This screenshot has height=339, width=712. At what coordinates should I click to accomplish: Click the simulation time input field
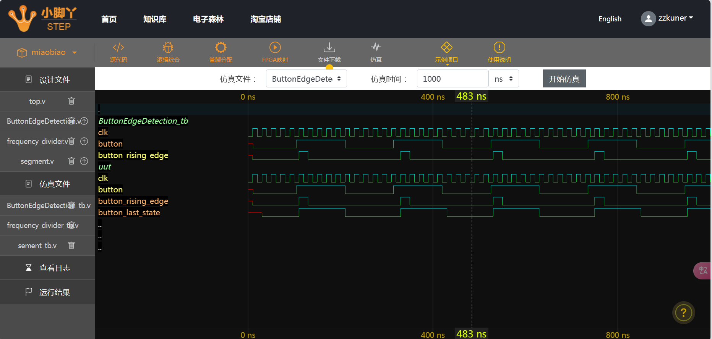point(452,79)
